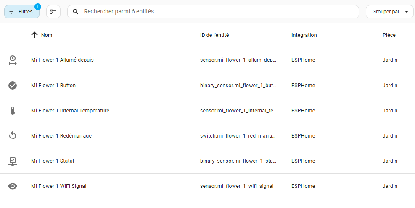This screenshot has height=208, width=415.
Task: Click the thermometer icon for Internal Temperature
Action: pyautogui.click(x=13, y=111)
